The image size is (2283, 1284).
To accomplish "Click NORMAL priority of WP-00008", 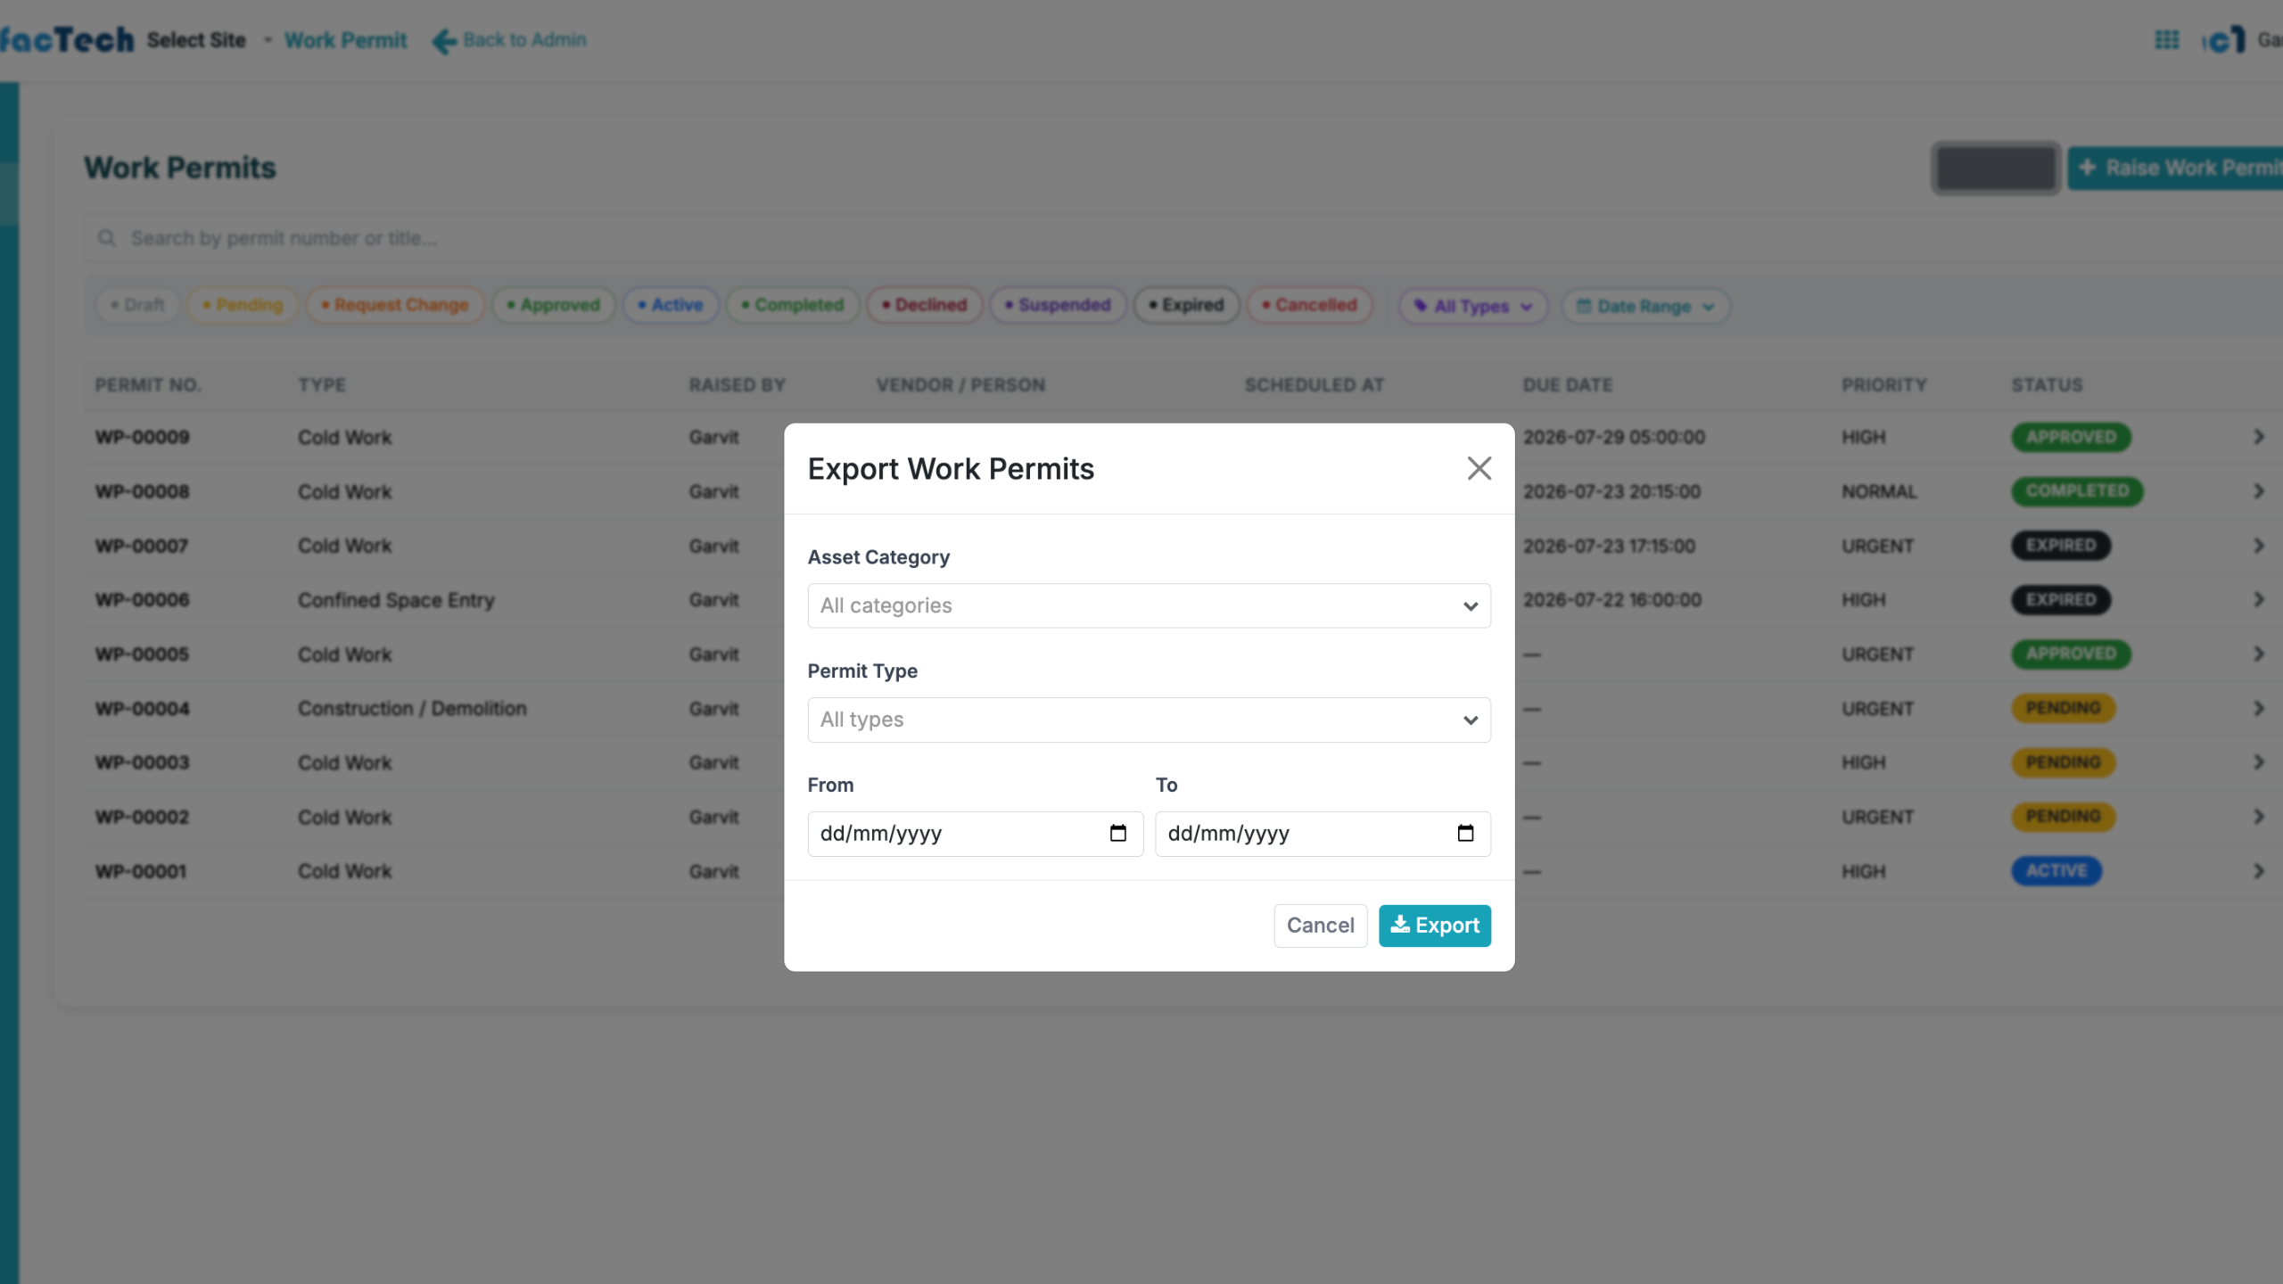I will point(1879,491).
